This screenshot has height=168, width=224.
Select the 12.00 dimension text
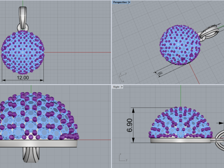(x=23, y=77)
